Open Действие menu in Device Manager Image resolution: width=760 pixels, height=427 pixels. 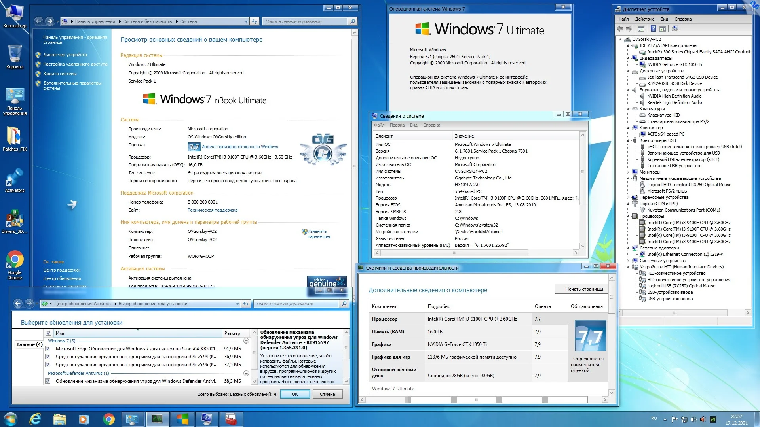tap(644, 19)
